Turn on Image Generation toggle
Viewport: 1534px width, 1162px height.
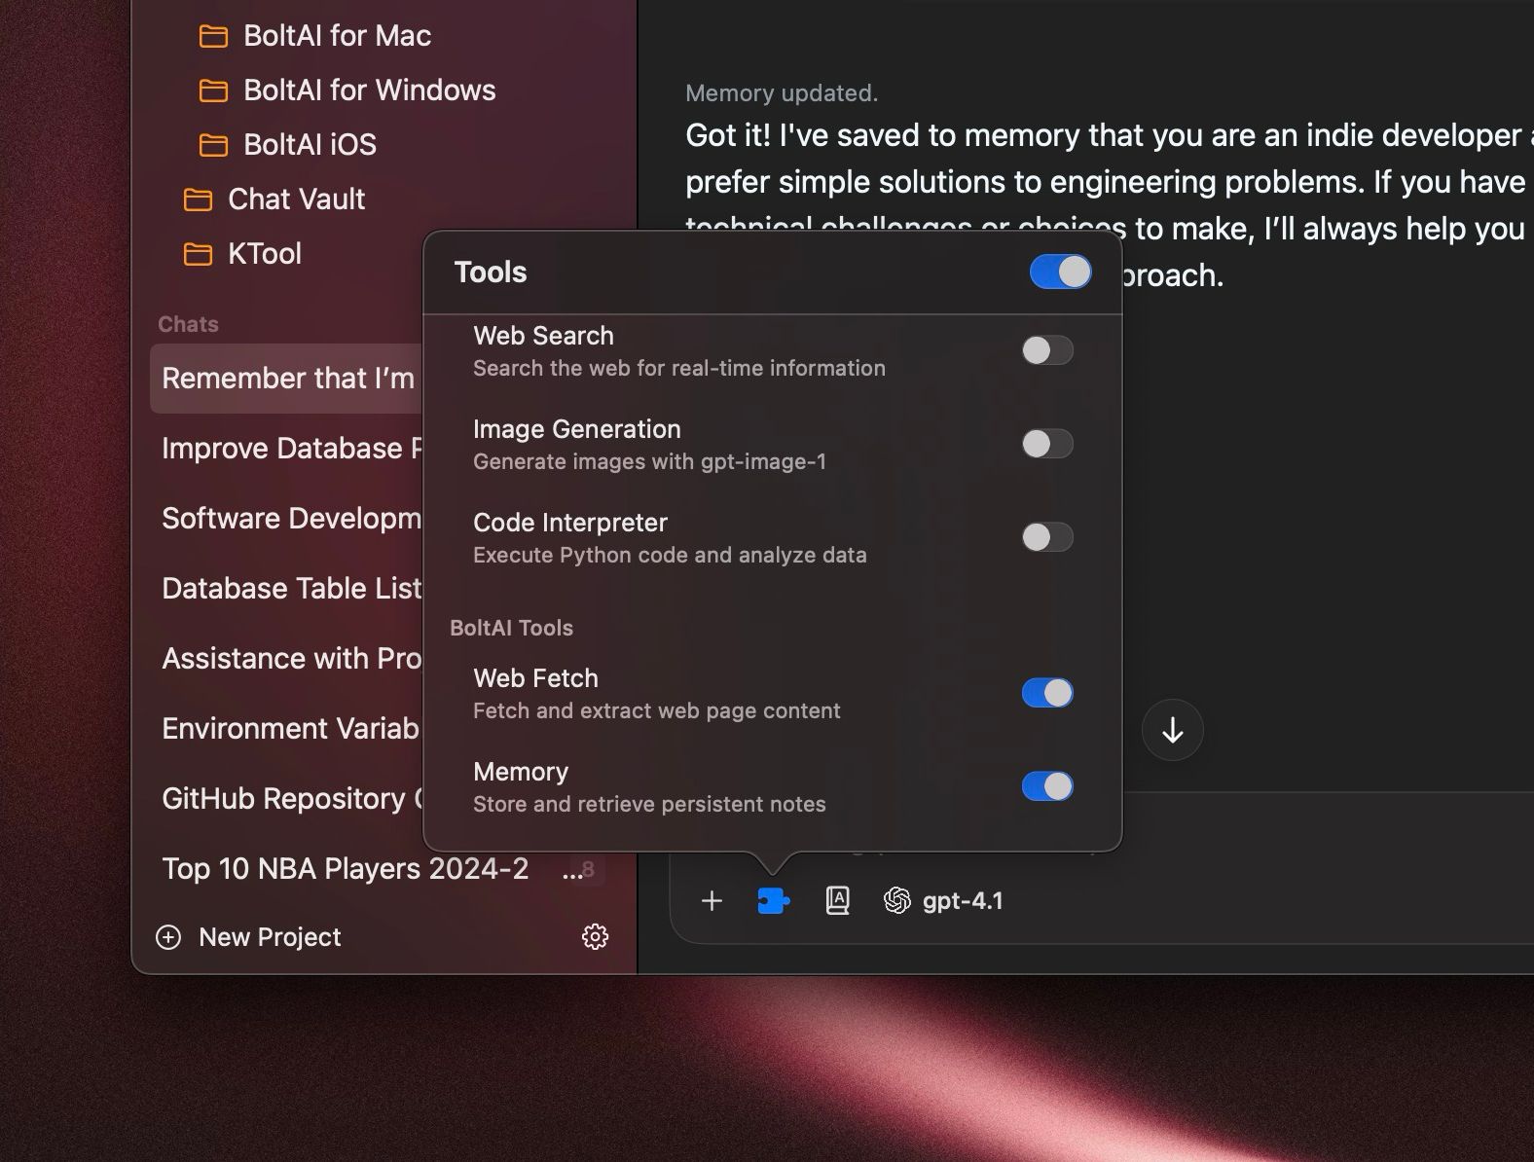coord(1047,444)
